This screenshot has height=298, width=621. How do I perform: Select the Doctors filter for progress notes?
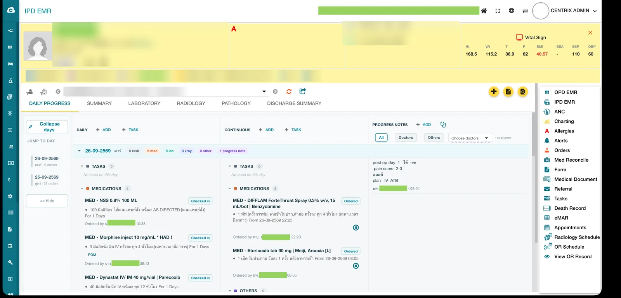[x=406, y=138]
